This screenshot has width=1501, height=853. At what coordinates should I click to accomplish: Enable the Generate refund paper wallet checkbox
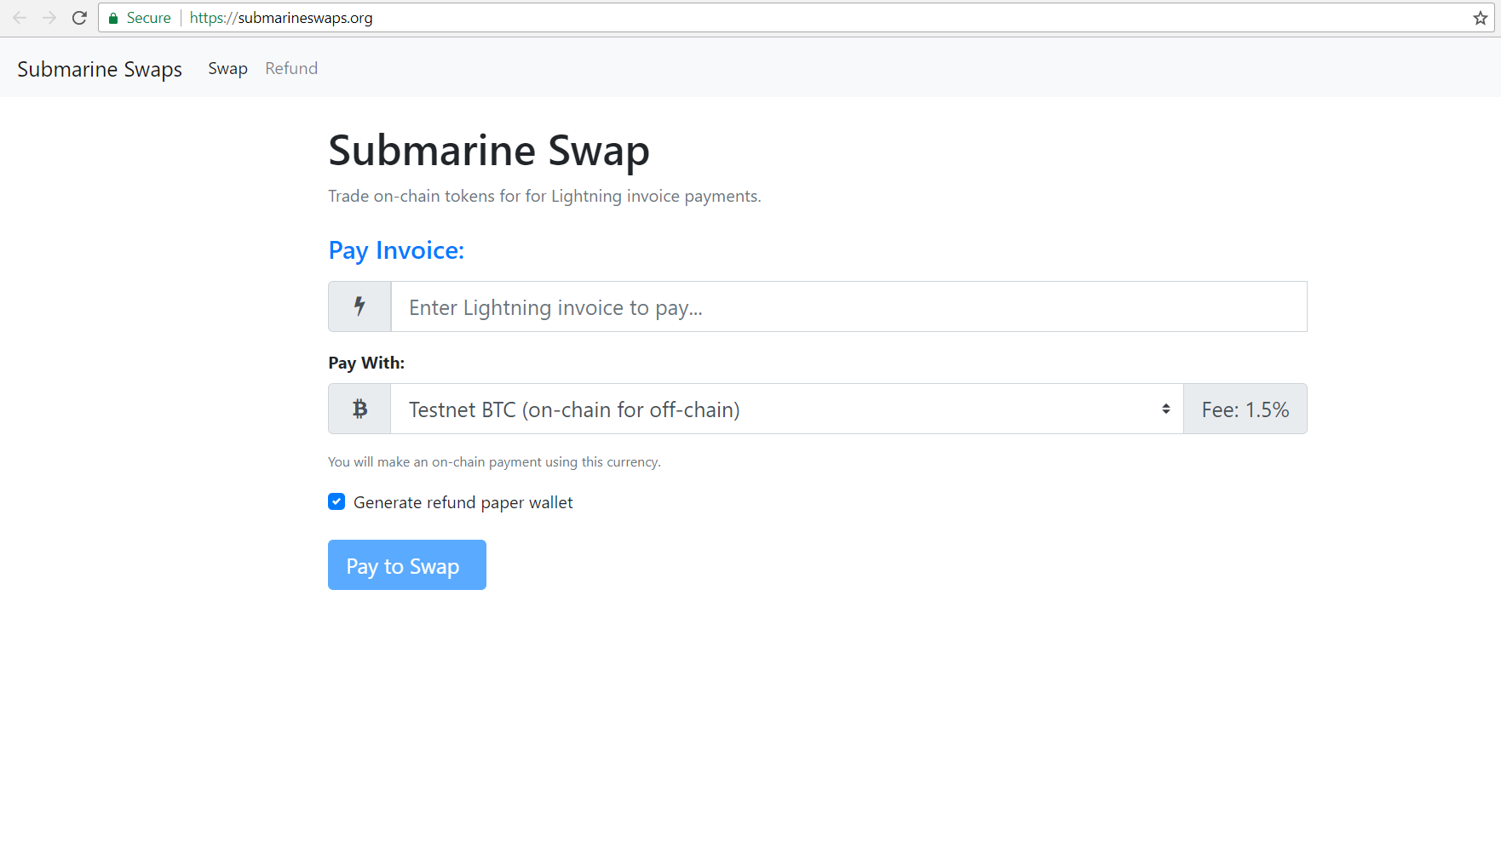(x=336, y=501)
